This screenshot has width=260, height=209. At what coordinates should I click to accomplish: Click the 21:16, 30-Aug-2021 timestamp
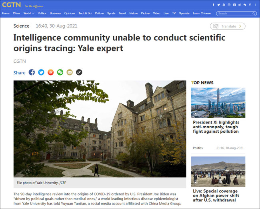click(x=230, y=148)
